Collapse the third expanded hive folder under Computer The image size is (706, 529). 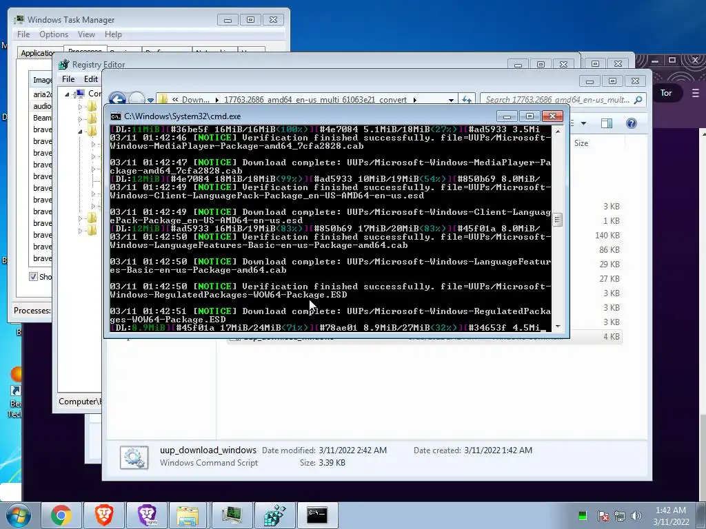(80, 132)
